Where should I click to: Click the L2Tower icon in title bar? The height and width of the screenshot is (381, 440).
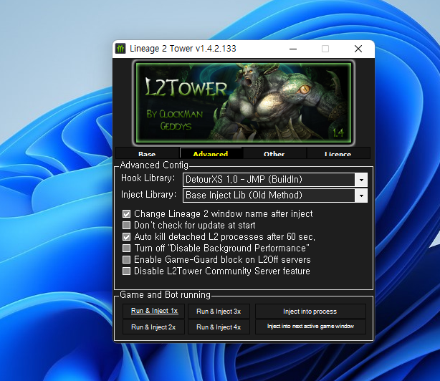[120, 49]
